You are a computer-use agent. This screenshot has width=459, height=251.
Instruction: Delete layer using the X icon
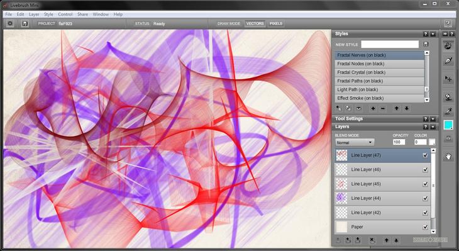point(372,240)
